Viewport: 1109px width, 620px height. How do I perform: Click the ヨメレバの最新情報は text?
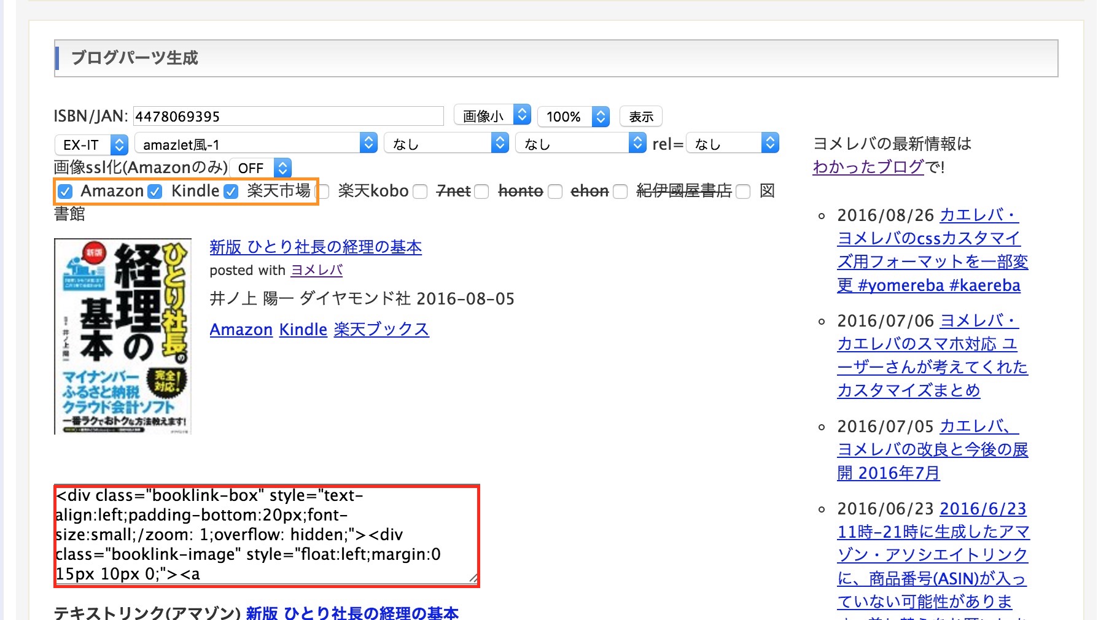(x=892, y=144)
